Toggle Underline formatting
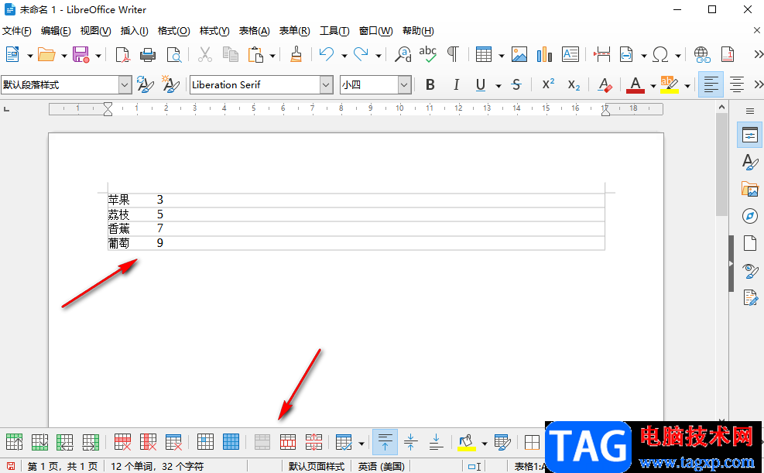The image size is (764, 473). point(481,84)
